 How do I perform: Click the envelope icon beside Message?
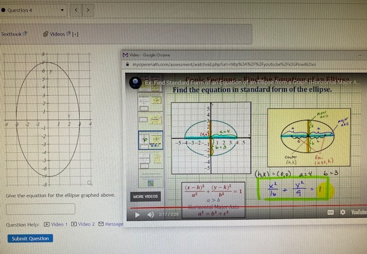click(x=101, y=224)
